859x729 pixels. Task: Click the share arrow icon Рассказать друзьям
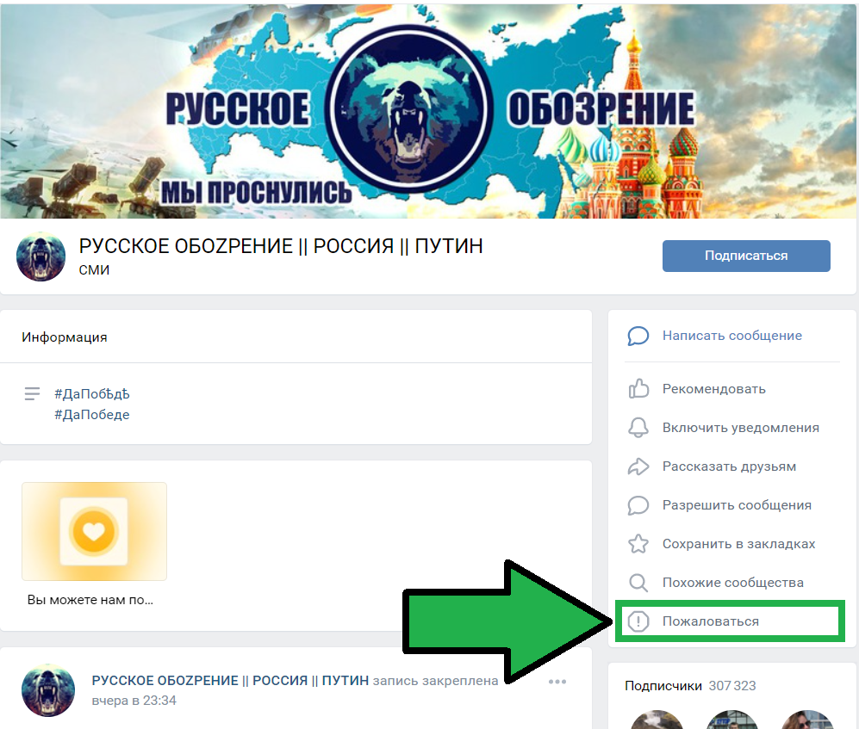tap(638, 466)
